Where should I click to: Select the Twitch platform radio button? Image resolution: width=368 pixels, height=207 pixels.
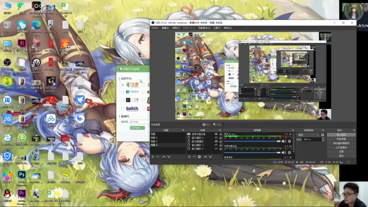pos(122,109)
